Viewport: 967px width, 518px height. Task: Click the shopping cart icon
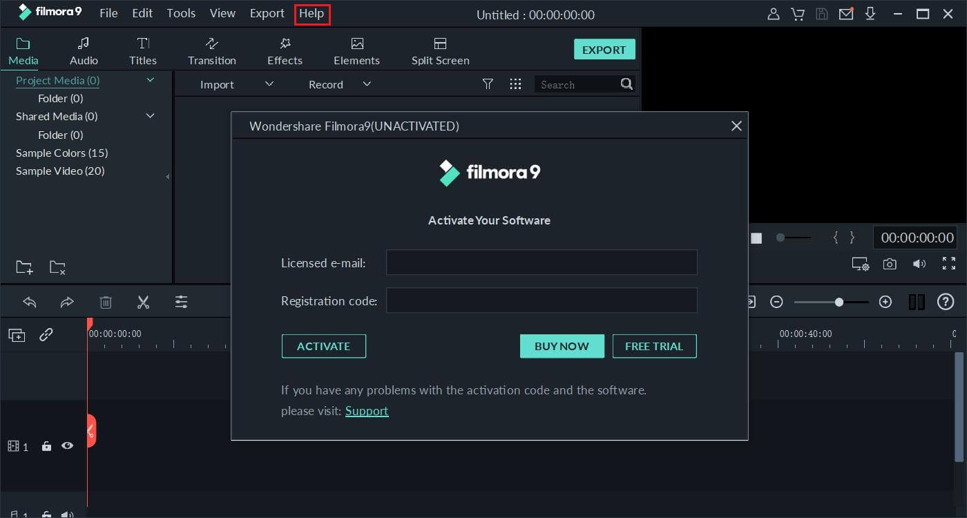[x=798, y=14]
